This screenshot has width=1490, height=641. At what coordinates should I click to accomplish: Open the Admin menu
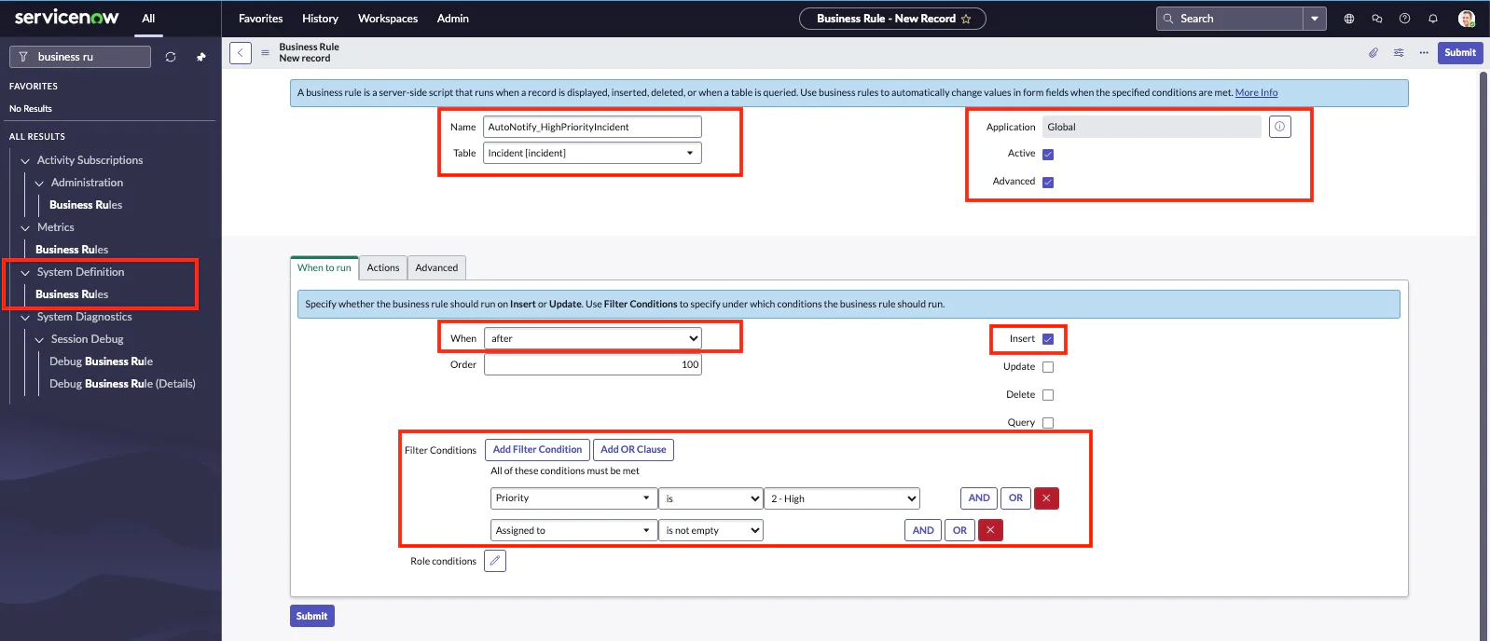click(x=453, y=19)
